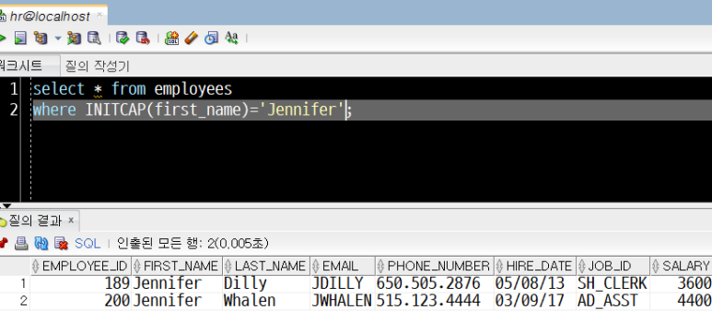This screenshot has height=333, width=712.
Task: Click the delete row icon in results
Action: pos(61,244)
